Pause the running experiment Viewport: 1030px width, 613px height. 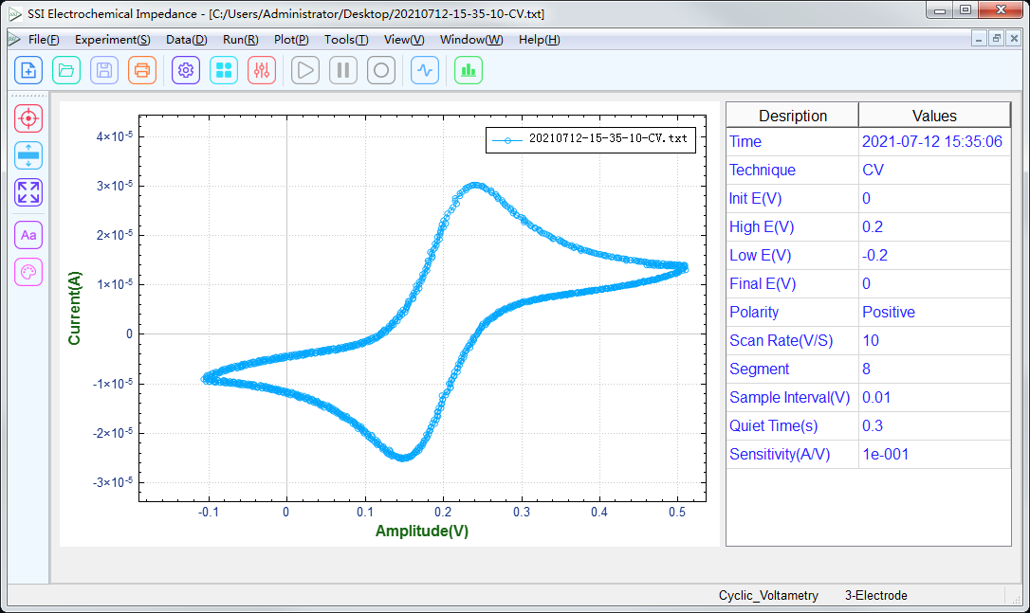pos(343,70)
